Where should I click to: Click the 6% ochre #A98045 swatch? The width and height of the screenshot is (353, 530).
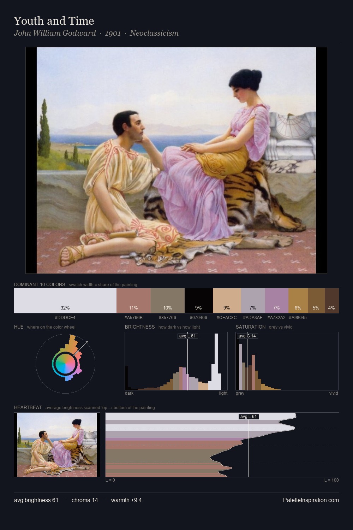coord(298,301)
